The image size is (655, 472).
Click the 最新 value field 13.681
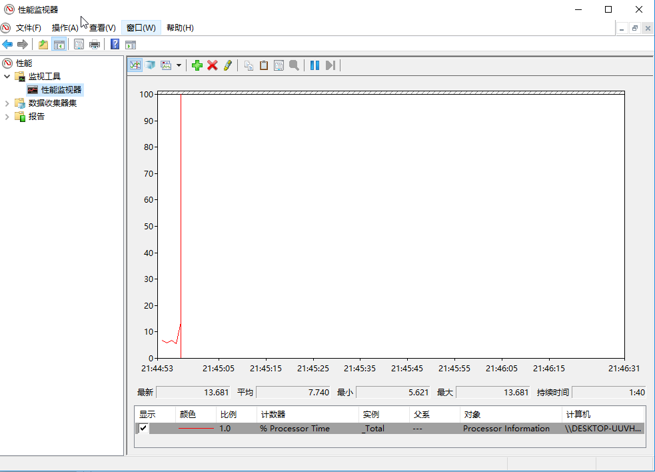pyautogui.click(x=193, y=392)
